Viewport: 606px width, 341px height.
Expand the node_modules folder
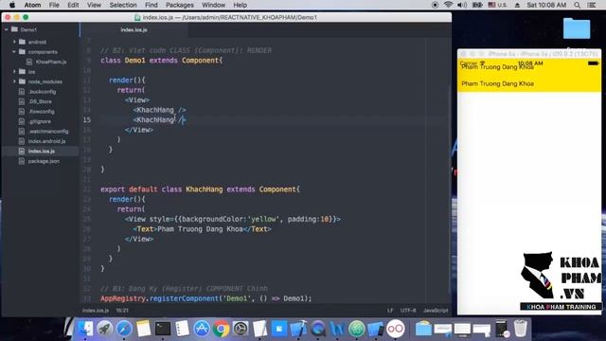coord(14,81)
